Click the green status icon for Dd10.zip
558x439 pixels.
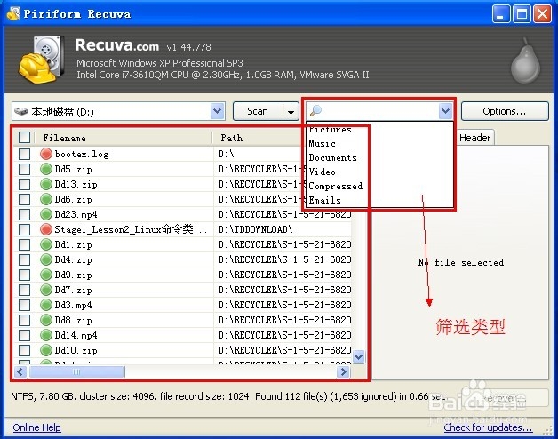coord(46,350)
